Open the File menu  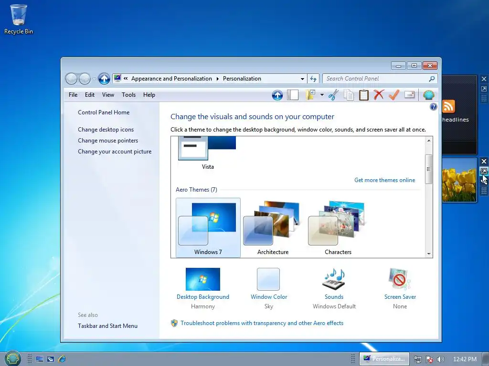(73, 95)
